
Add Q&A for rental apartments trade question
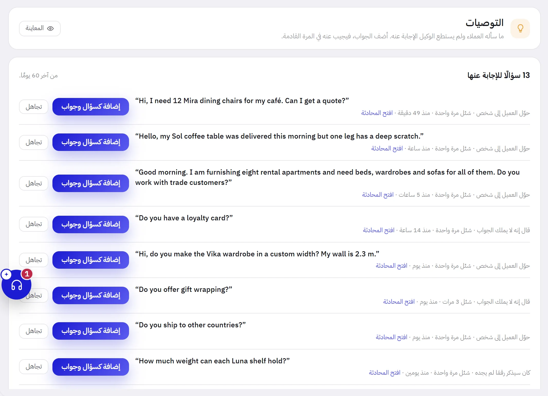click(91, 183)
